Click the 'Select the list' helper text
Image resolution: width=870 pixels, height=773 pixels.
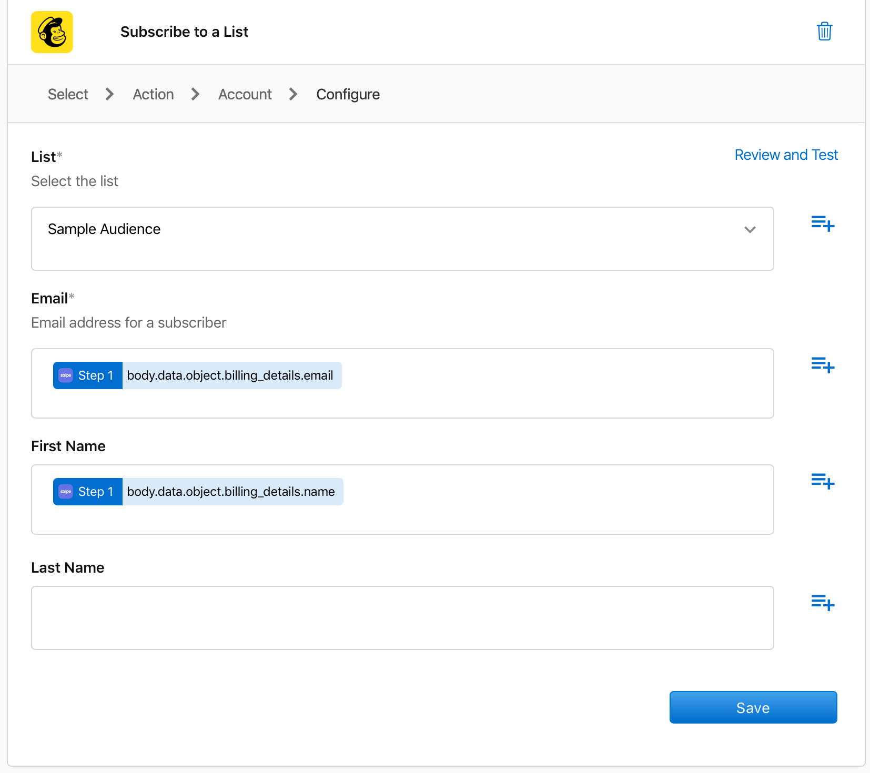click(75, 181)
